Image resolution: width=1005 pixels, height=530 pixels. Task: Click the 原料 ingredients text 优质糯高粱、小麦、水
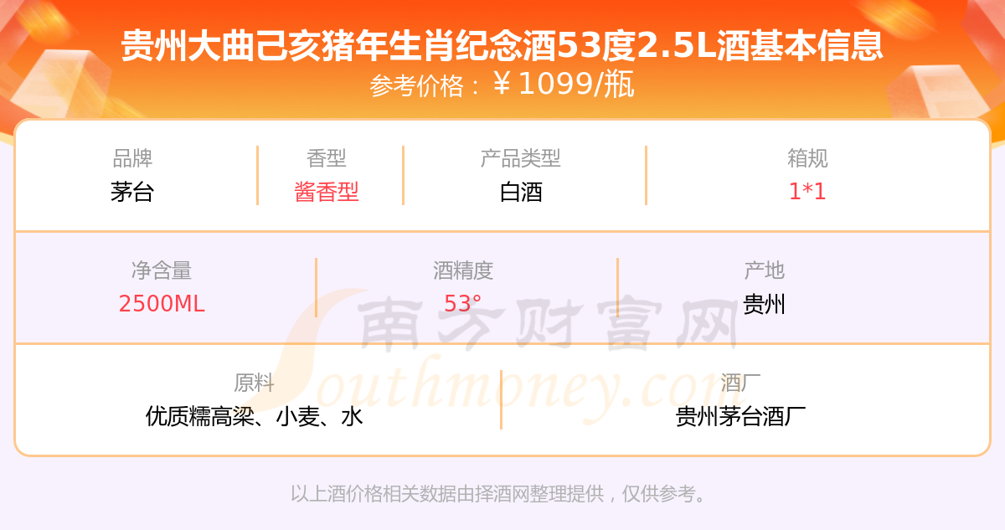pyautogui.click(x=254, y=416)
